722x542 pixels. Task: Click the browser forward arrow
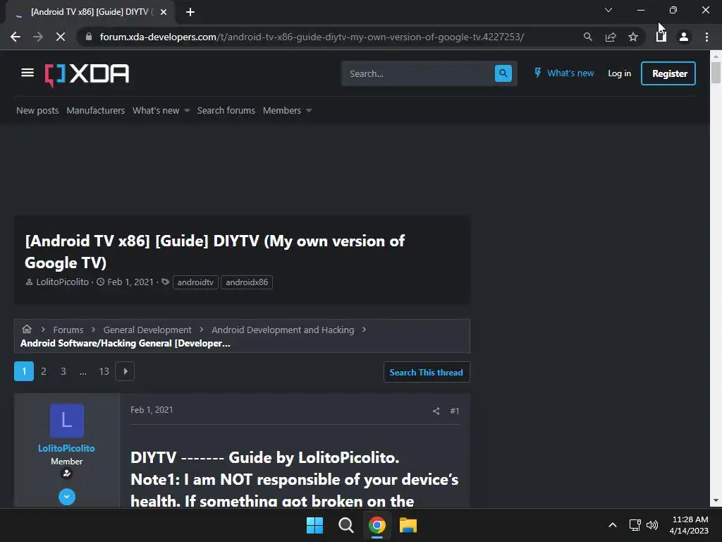click(x=38, y=37)
